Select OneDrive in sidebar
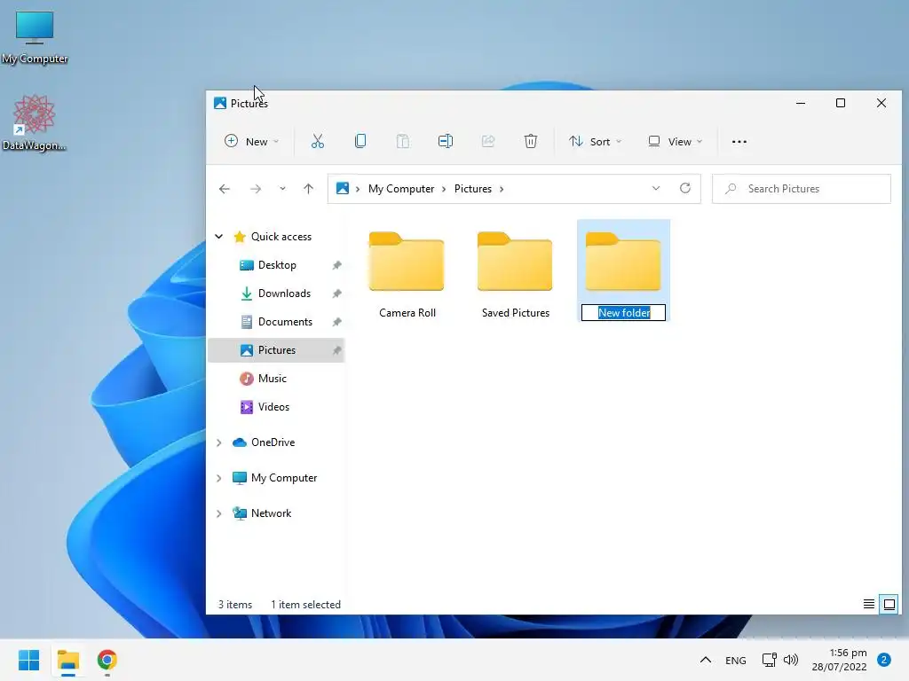Screen dimensions: 909x681 point(273,442)
